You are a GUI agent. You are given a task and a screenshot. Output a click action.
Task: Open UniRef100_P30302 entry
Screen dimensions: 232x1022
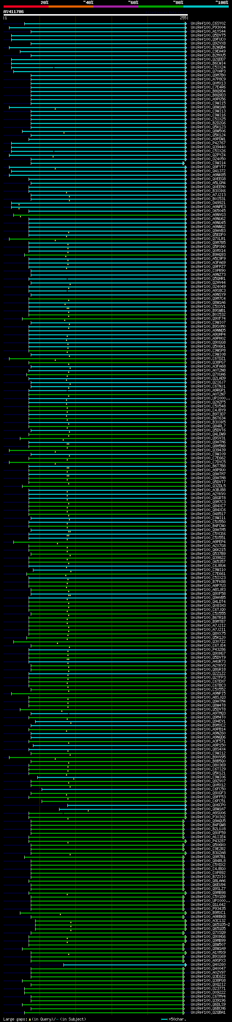tap(208, 817)
